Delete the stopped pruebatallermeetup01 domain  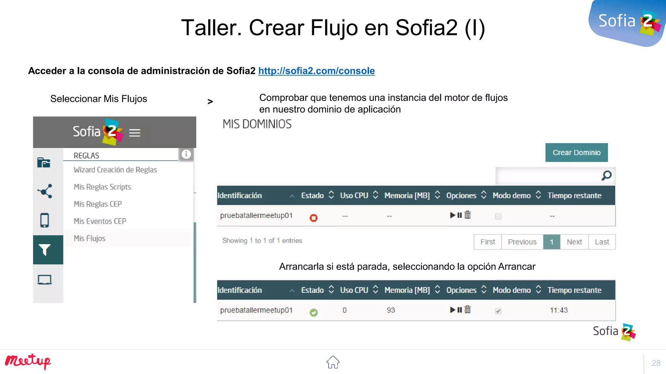(468, 215)
